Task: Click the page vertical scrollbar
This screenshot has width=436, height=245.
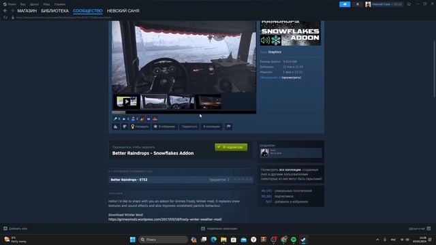Action: [435, 69]
